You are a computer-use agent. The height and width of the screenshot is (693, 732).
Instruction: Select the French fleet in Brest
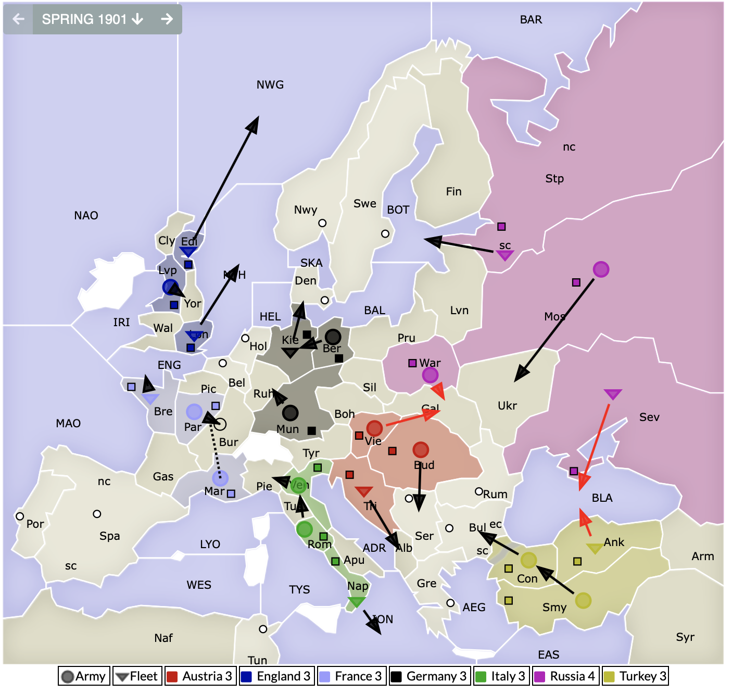tap(150, 399)
